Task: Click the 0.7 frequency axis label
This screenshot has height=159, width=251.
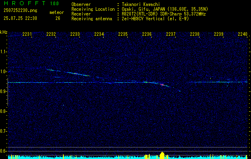Action: [3, 132]
